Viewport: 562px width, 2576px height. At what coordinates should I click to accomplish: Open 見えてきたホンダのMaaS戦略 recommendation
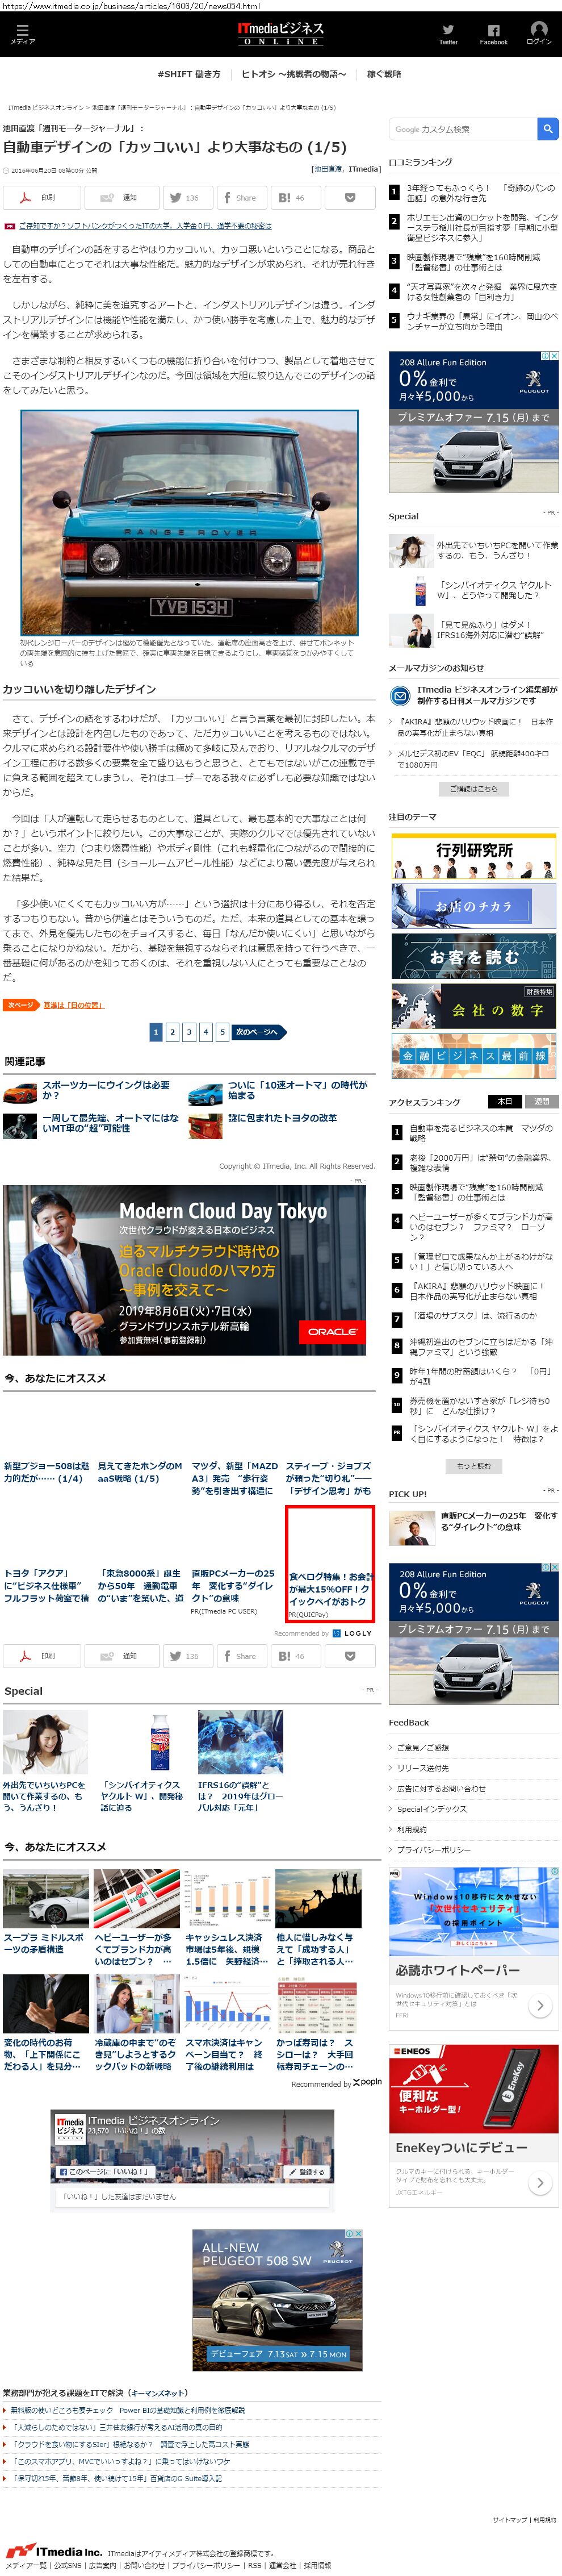click(140, 1471)
